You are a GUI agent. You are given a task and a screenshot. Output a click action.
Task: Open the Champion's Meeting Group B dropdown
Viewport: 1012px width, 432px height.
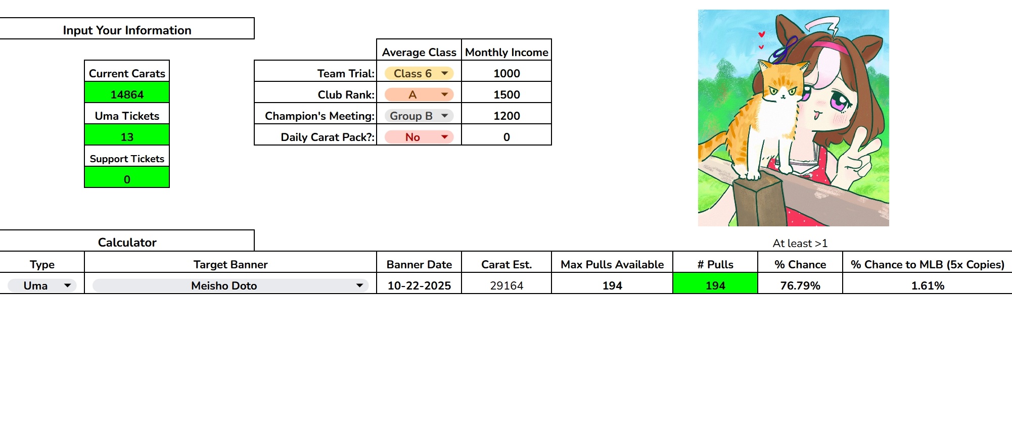tap(419, 116)
